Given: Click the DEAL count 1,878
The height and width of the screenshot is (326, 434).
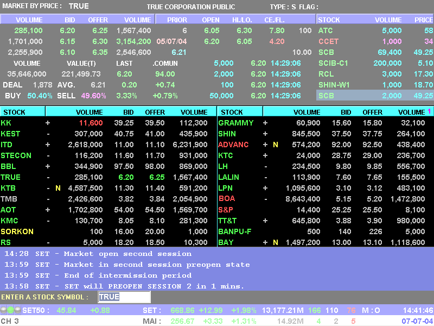Looking at the screenshot, I should (x=43, y=85).
